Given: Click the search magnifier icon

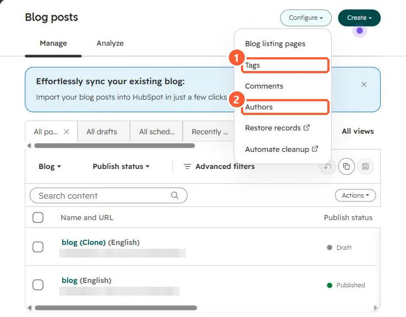Looking at the screenshot, I should click(175, 195).
